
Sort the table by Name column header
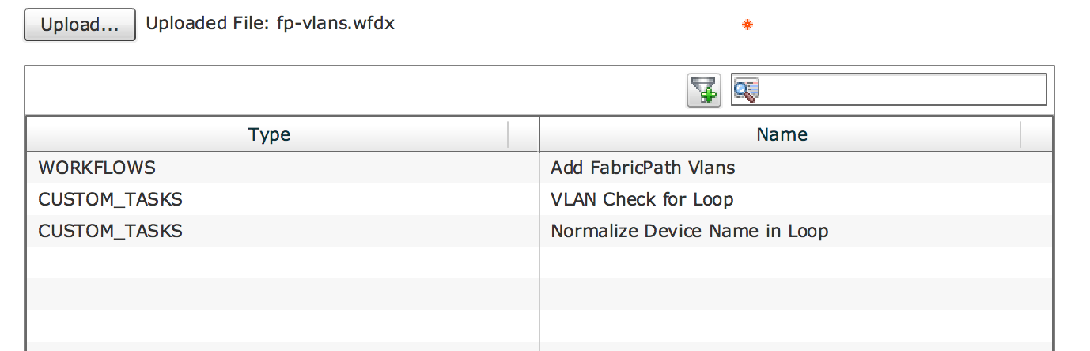point(781,134)
